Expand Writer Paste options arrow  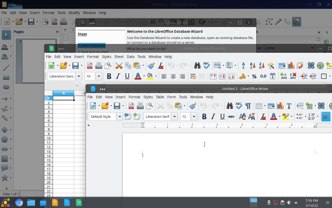[184, 106]
